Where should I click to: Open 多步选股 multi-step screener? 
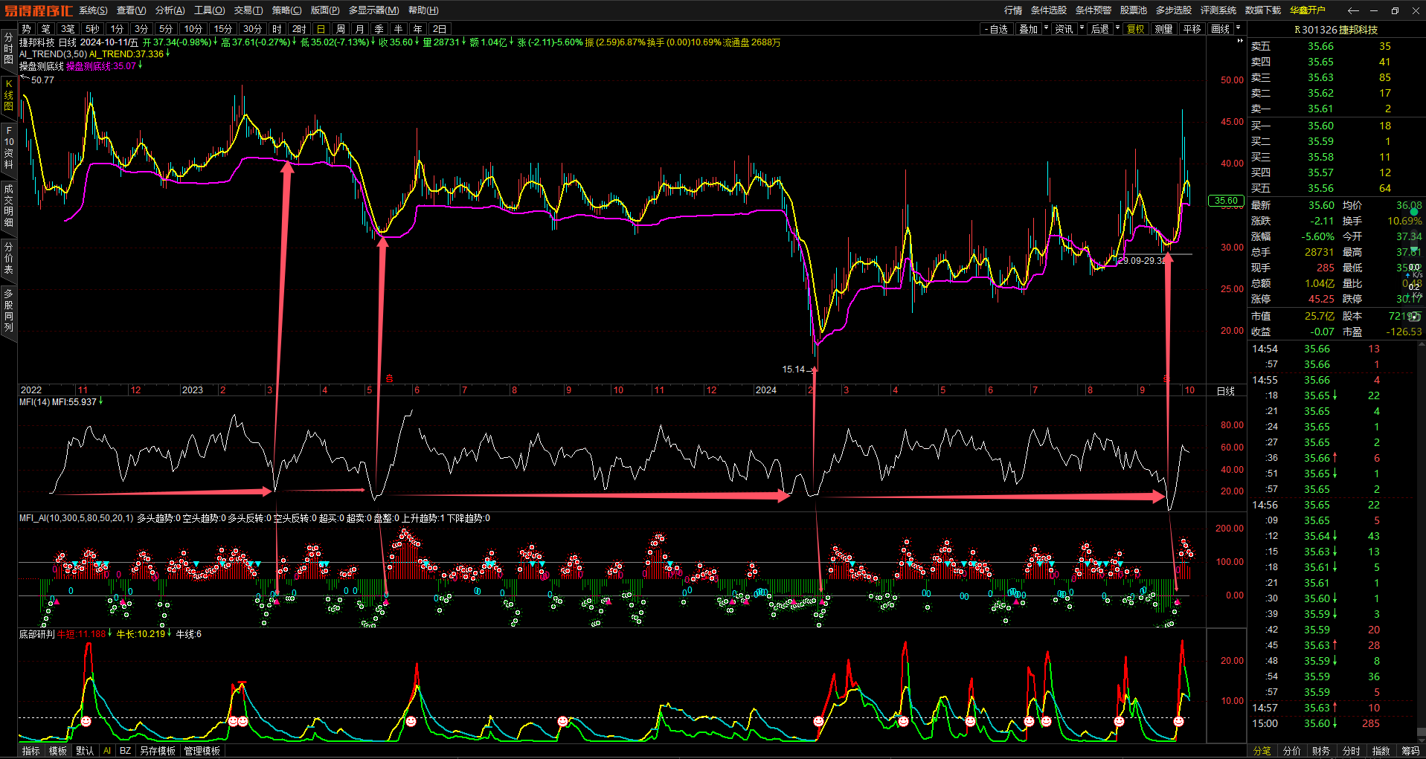click(x=1174, y=10)
